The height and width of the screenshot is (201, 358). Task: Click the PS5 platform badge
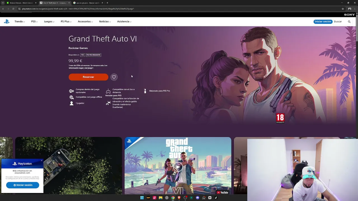click(x=83, y=55)
